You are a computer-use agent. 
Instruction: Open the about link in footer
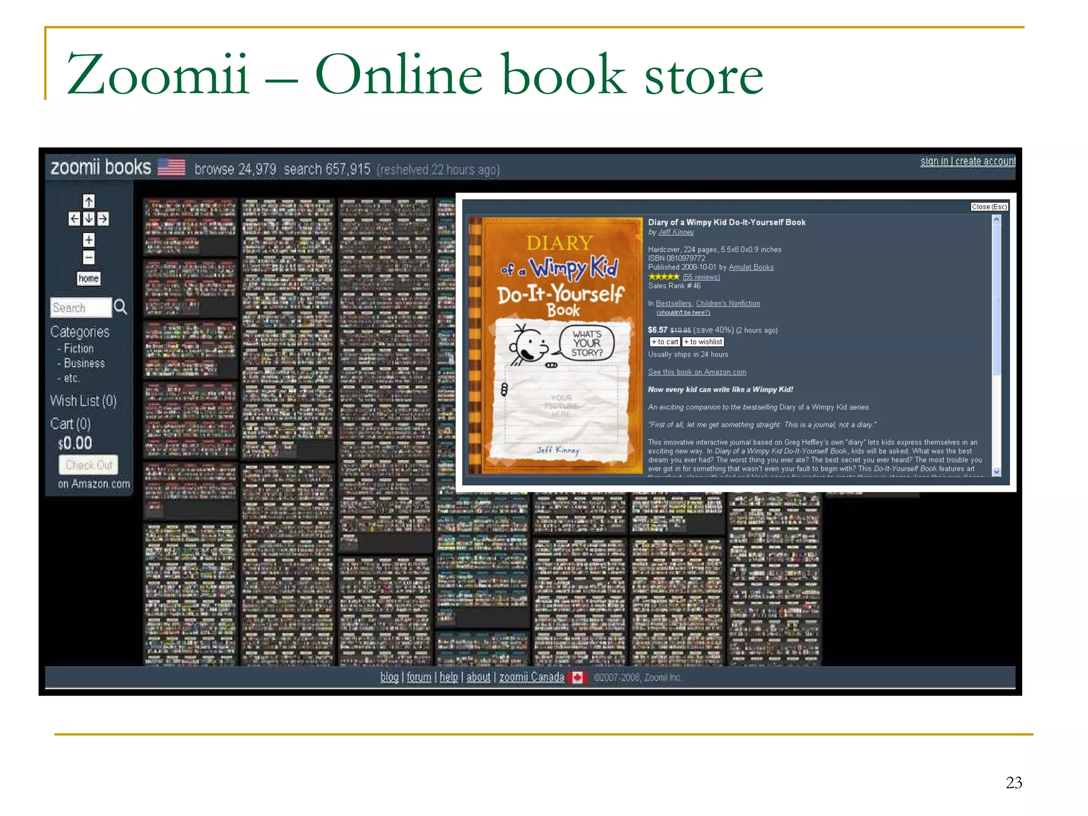tap(479, 677)
